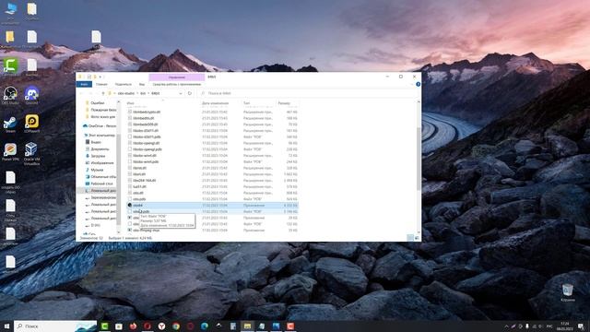Click File Explorer taskbar button

coord(247,326)
